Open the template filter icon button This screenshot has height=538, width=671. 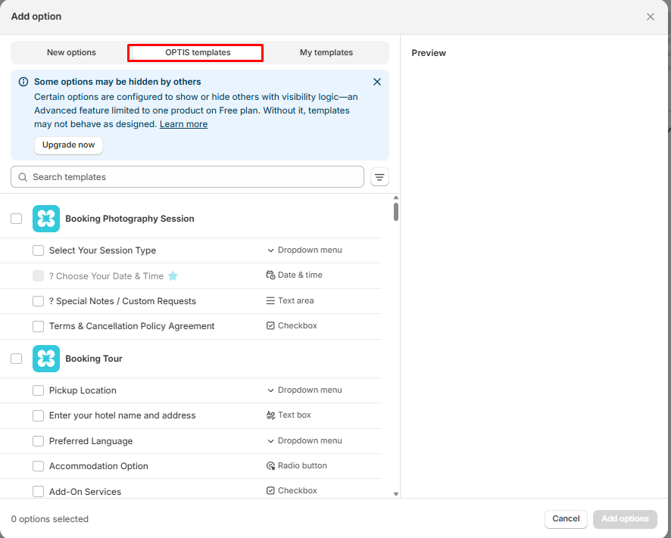pyautogui.click(x=379, y=177)
